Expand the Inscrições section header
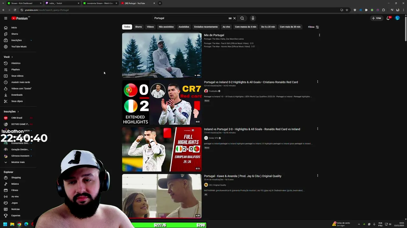This screenshot has width=407, height=228. point(11,111)
